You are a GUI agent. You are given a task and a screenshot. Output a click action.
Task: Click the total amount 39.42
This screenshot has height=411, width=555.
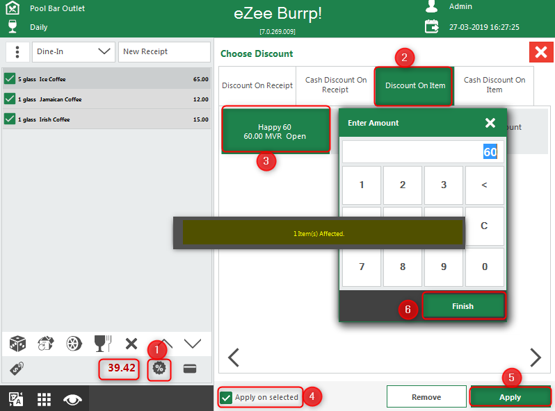122,368
